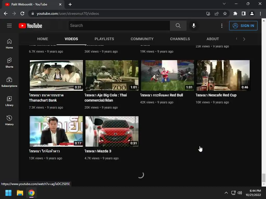Open Chrome extensions puzzle icon

click(235, 13)
